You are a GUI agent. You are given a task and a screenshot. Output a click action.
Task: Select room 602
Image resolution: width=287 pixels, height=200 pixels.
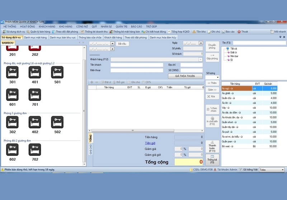coord(12,150)
